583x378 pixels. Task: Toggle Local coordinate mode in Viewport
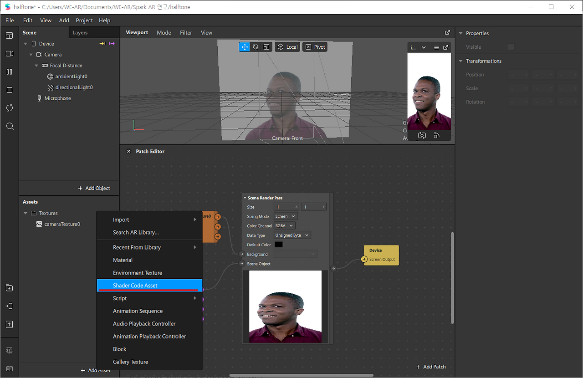(x=287, y=47)
